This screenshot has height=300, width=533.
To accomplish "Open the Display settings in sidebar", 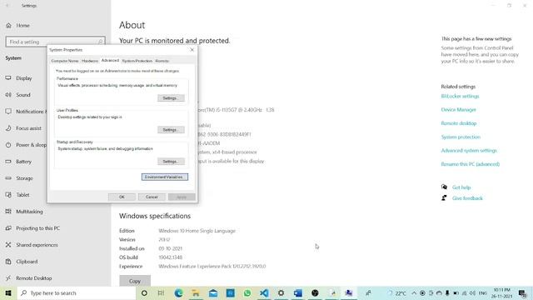I will (x=23, y=78).
